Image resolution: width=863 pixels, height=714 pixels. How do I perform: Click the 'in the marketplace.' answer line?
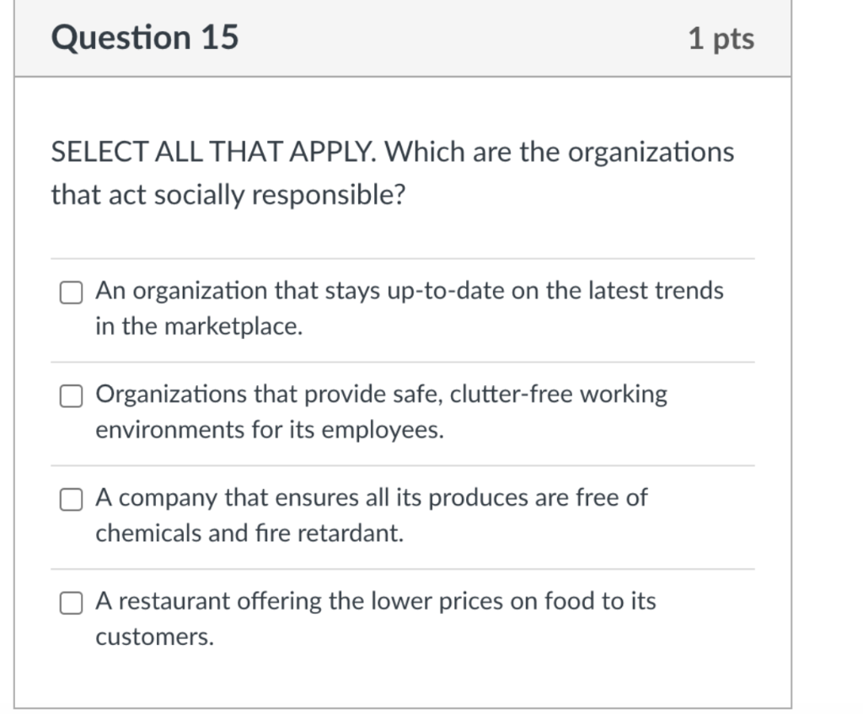(199, 326)
